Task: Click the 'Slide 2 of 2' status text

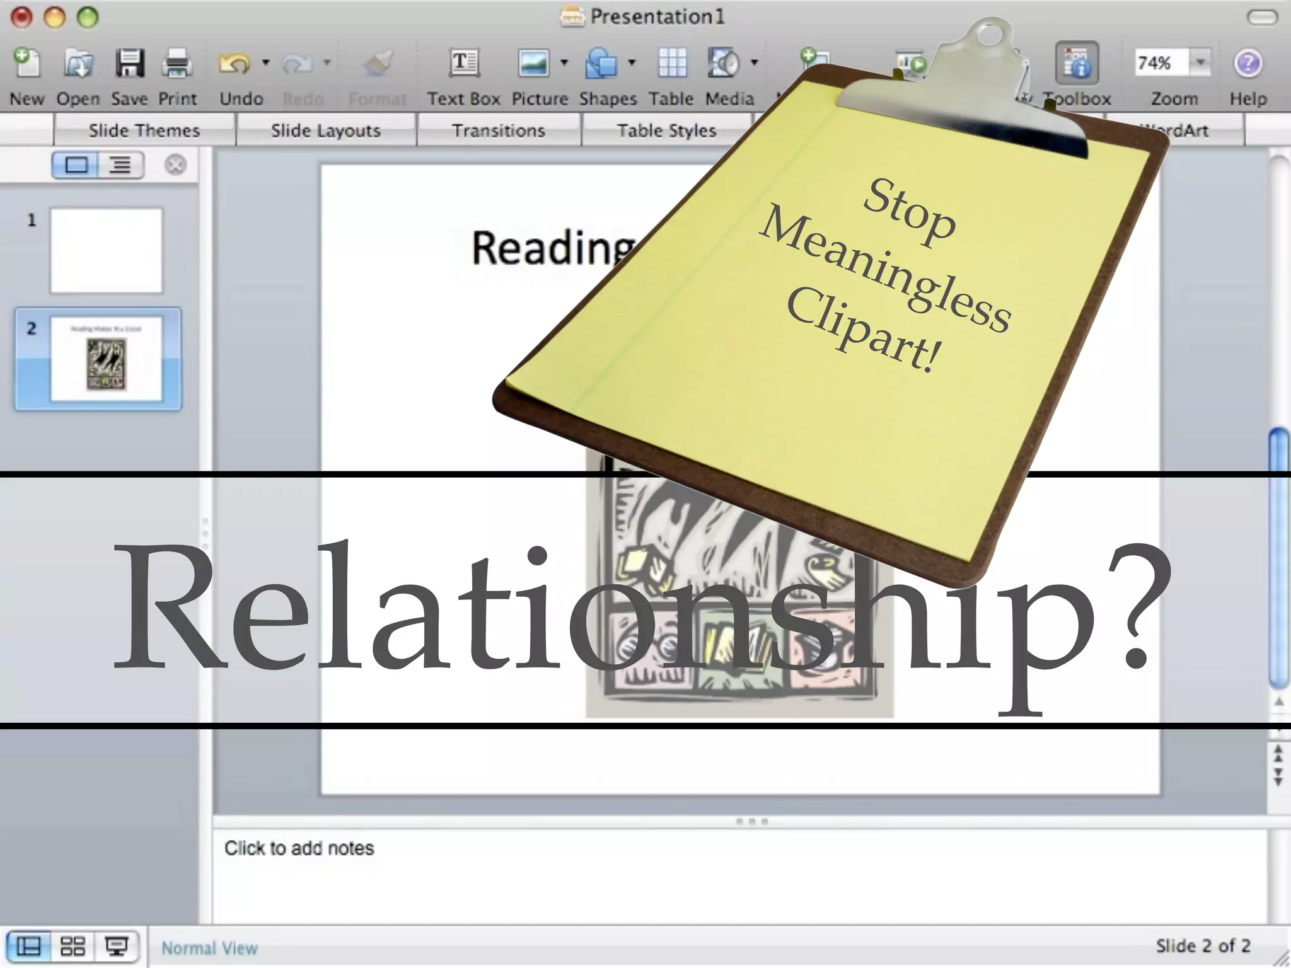Action: (1203, 946)
